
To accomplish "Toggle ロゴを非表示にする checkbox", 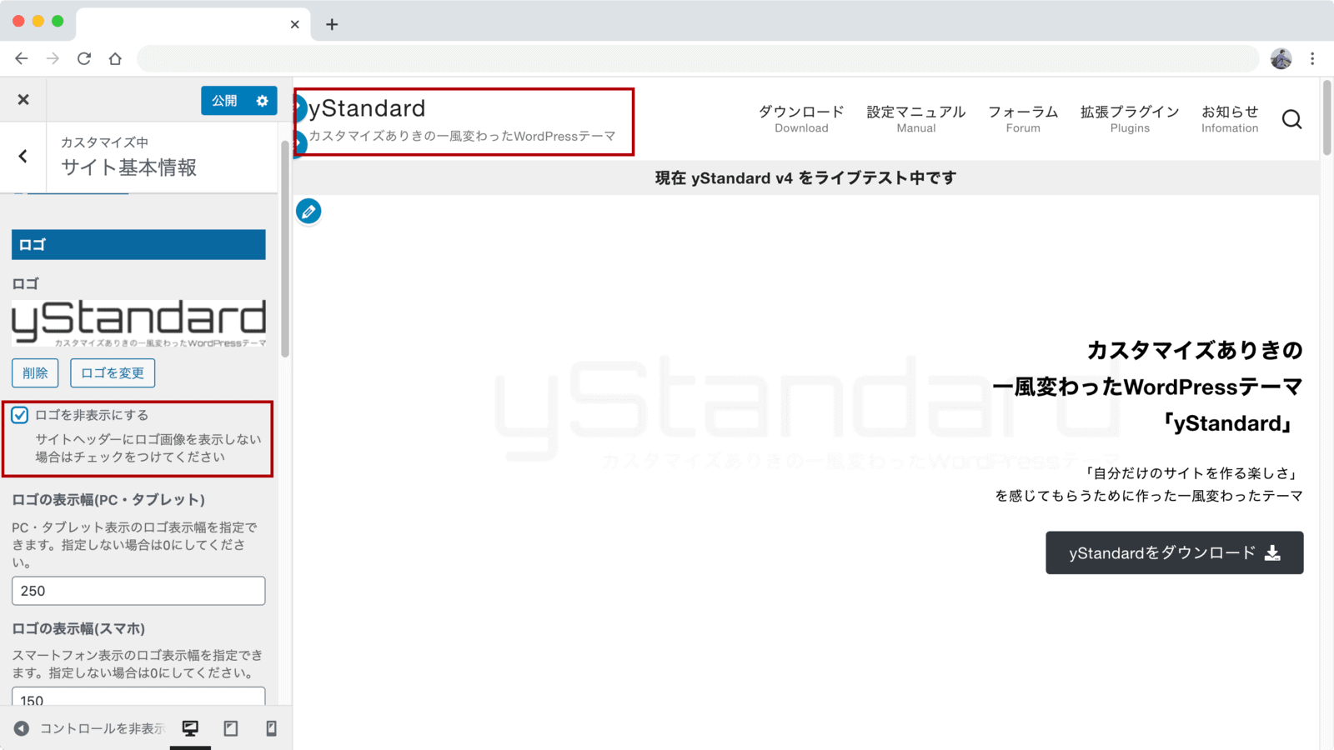I will tap(20, 415).
